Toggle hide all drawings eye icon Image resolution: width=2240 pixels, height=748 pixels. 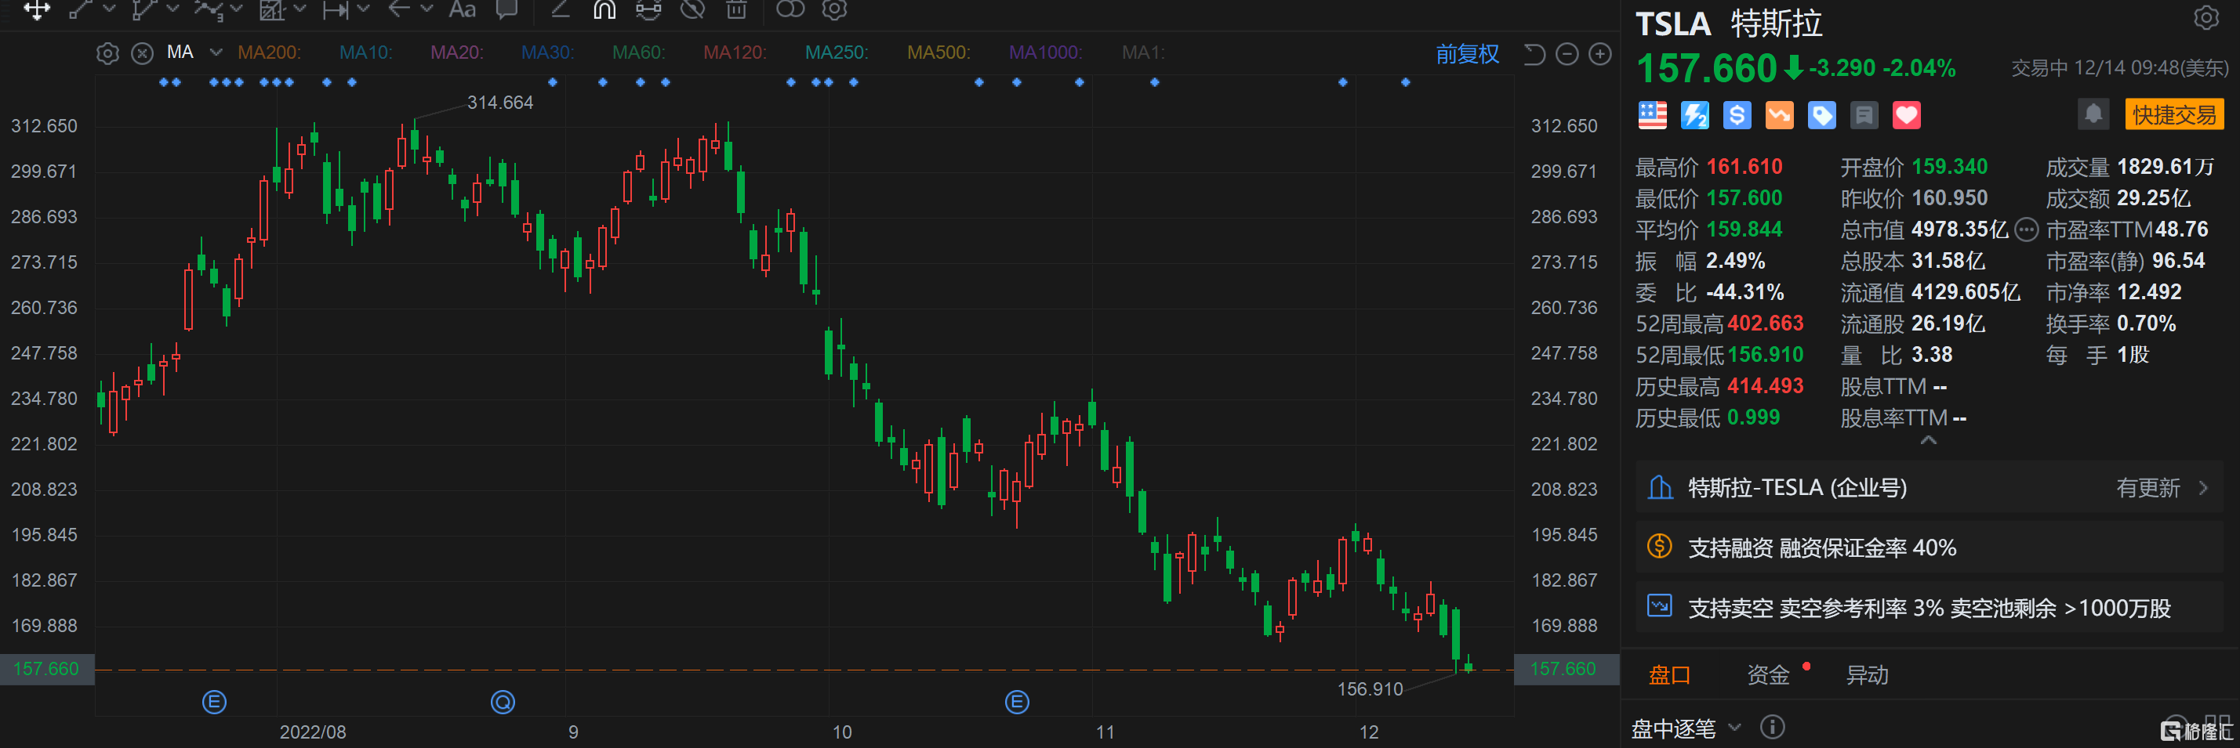point(692,9)
